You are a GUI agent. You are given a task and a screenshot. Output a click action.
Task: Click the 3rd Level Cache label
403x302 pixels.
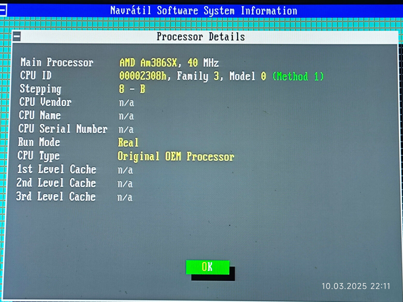coord(56,196)
